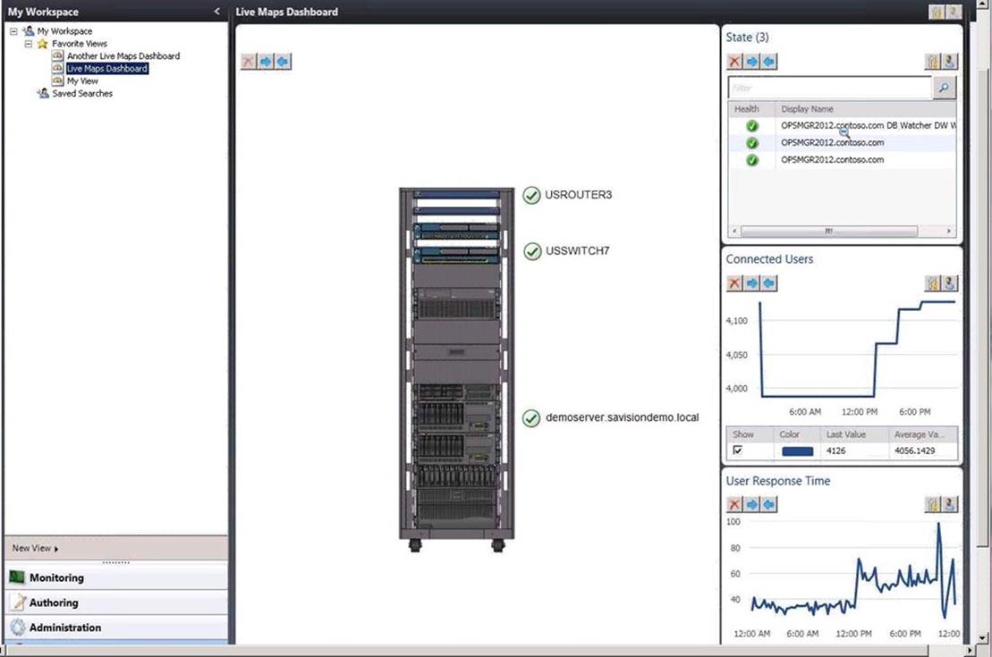Click the Connected Users personalize (user) icon
The height and width of the screenshot is (657, 992).
pos(950,283)
